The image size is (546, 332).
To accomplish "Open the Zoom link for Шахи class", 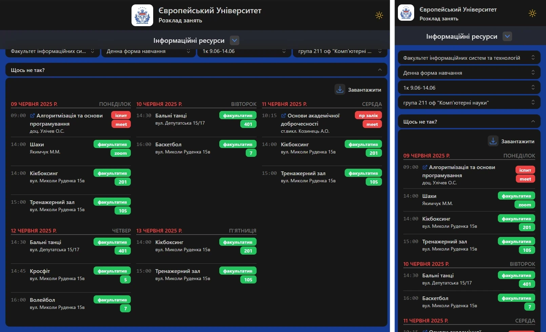I will coord(121,153).
